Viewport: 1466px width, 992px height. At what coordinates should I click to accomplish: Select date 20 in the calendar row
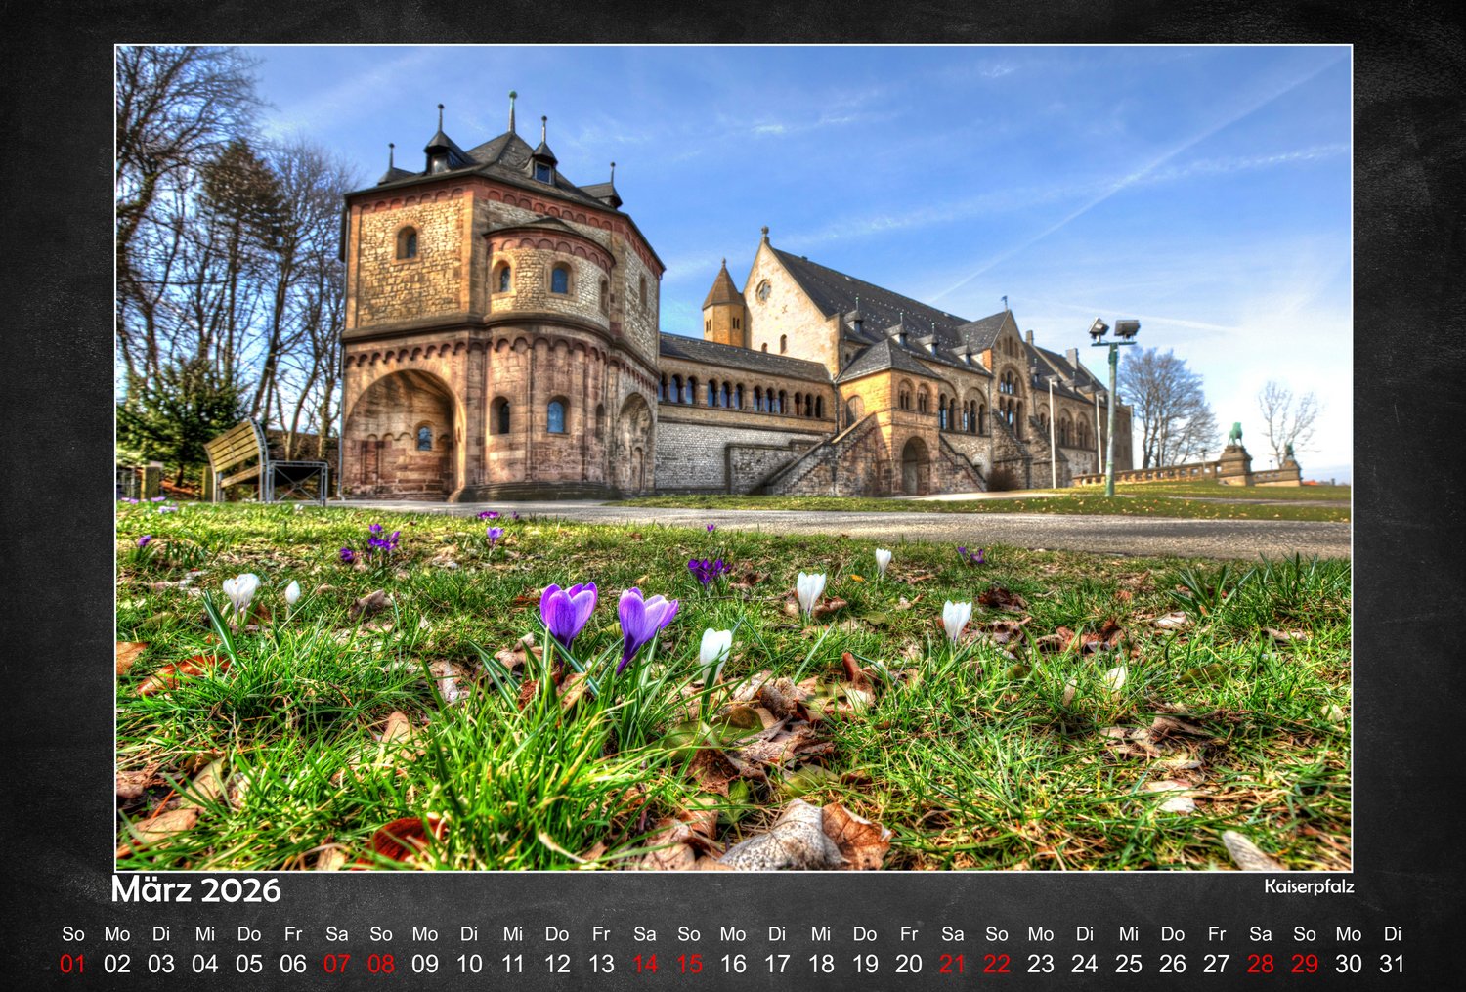(909, 964)
